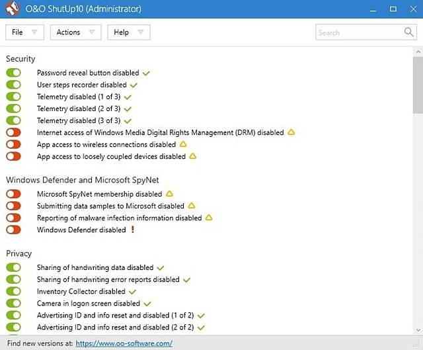This screenshot has width=423, height=350.
Task: Minimize the O&O ShutUp10 window
Action: (x=373, y=9)
